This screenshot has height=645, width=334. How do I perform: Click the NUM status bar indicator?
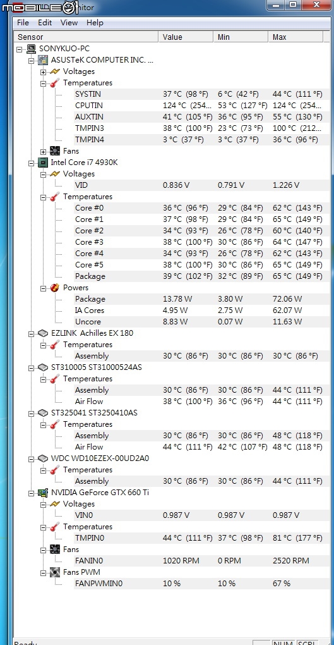point(283,642)
